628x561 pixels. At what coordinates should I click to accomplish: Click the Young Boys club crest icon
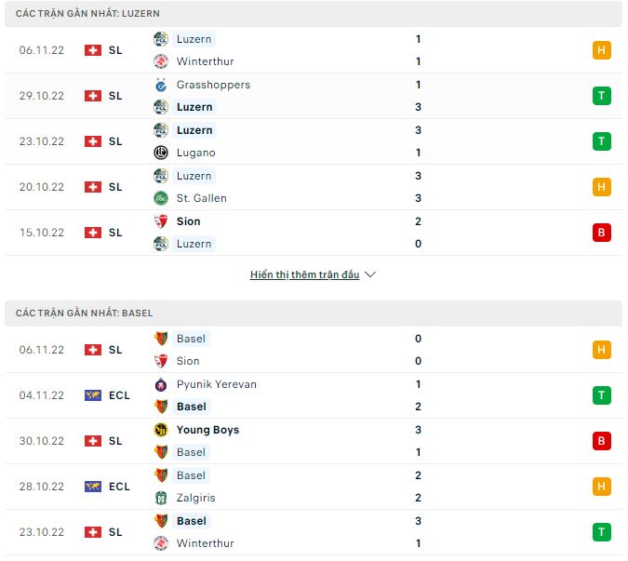[161, 430]
